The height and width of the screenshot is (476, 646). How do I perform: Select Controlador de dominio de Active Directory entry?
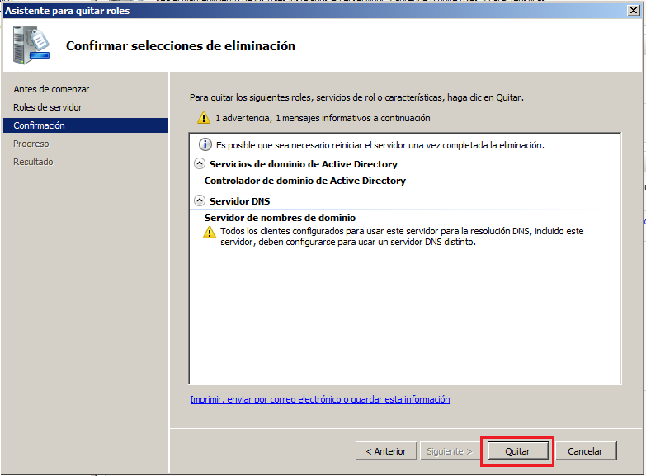click(305, 181)
